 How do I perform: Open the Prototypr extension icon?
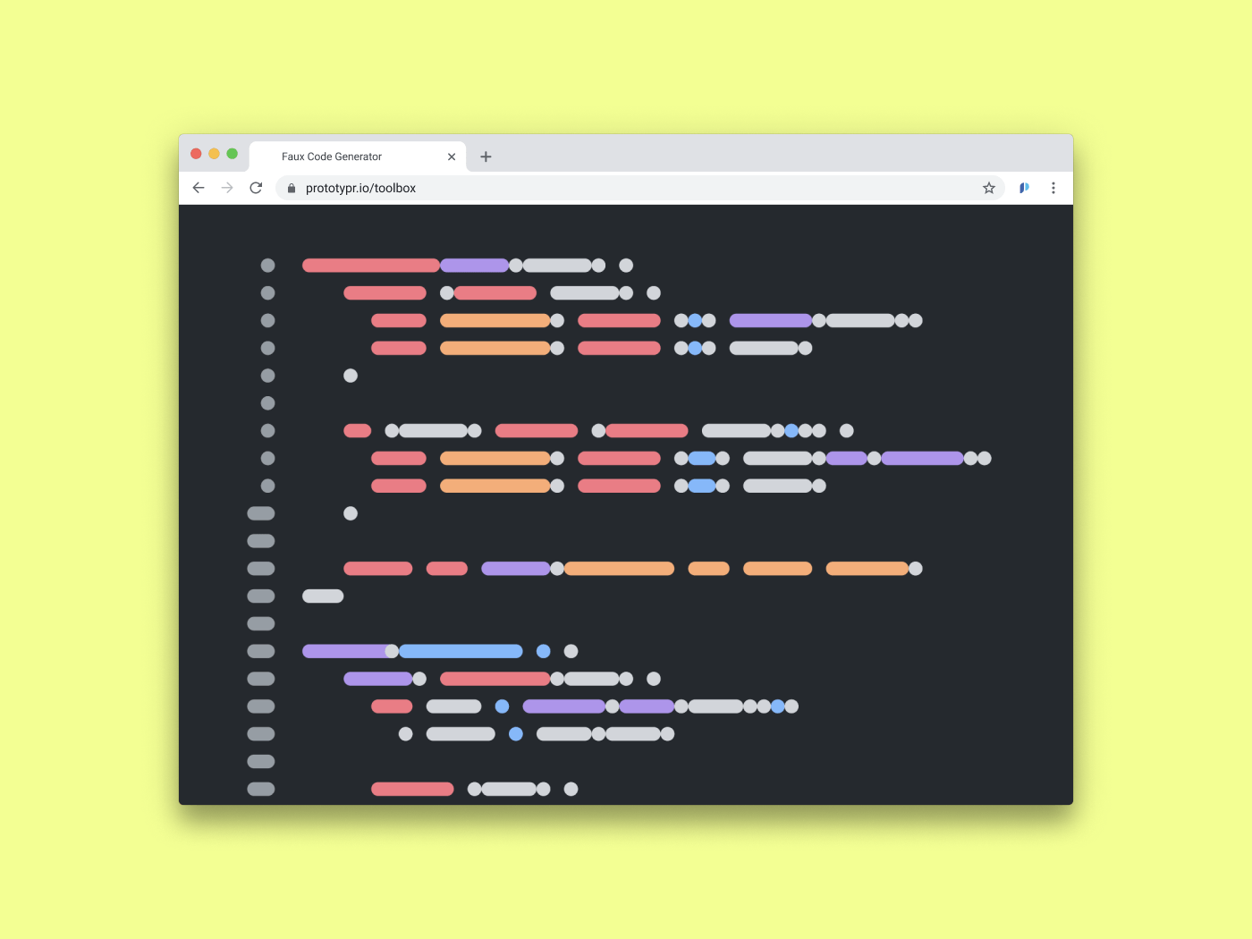1025,188
